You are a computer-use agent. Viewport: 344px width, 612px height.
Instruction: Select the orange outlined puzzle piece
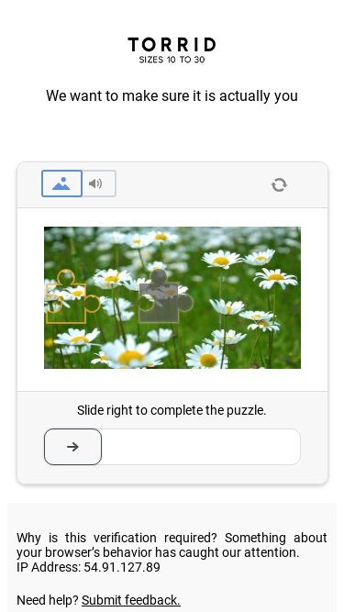pyautogui.click(x=72, y=296)
